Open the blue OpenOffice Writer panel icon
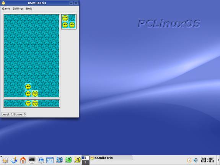Viewport: 220px width, 165px height. point(59,160)
